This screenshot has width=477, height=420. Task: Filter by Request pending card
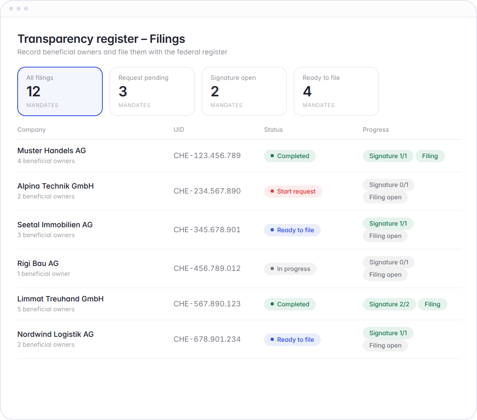click(x=152, y=91)
